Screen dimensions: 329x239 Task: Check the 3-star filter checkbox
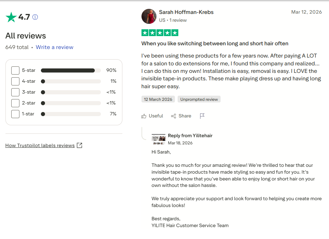15,92
